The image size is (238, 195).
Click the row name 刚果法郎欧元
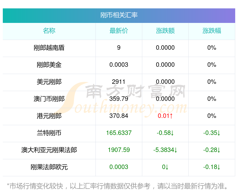click(49, 167)
